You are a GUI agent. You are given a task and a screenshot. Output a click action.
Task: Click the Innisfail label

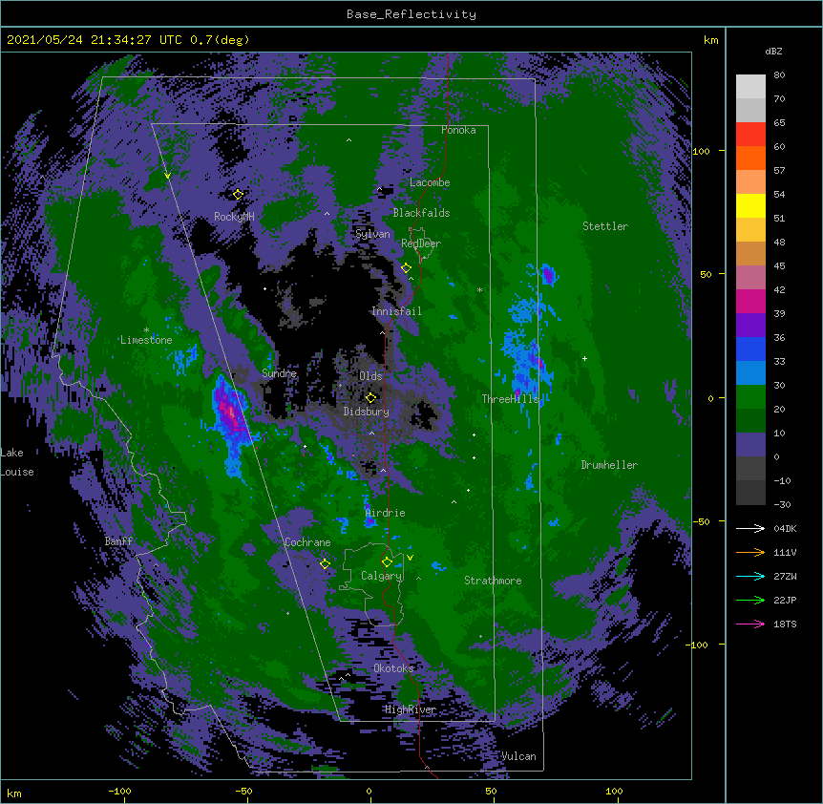tap(396, 311)
